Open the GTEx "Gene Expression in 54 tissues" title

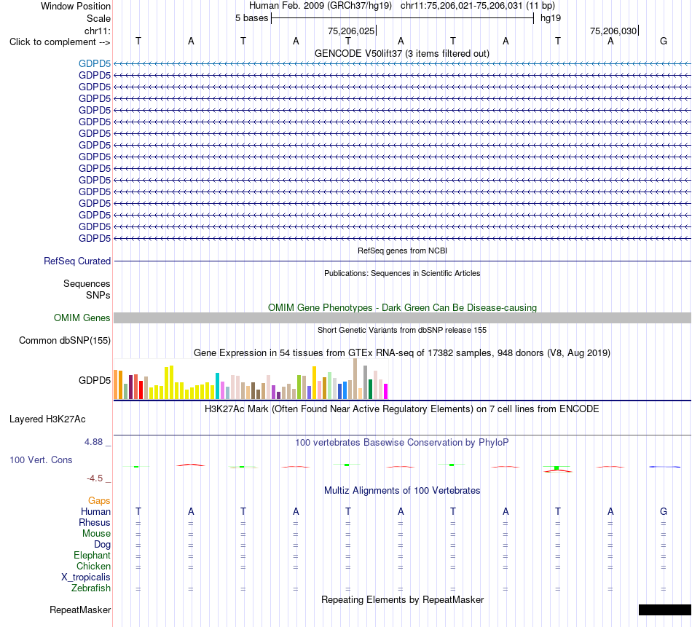click(x=402, y=353)
